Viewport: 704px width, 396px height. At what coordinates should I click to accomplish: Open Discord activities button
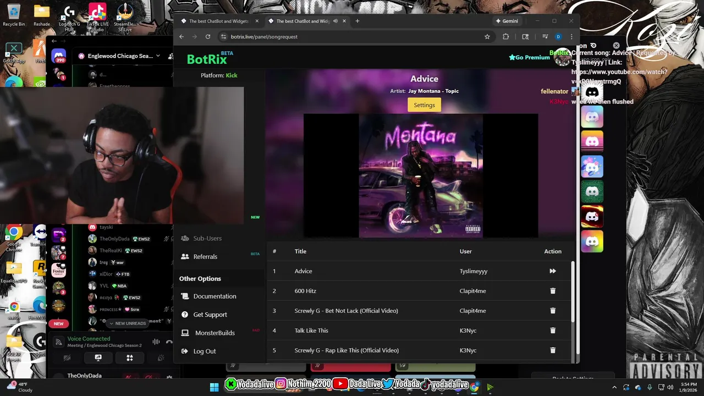tap(130, 358)
